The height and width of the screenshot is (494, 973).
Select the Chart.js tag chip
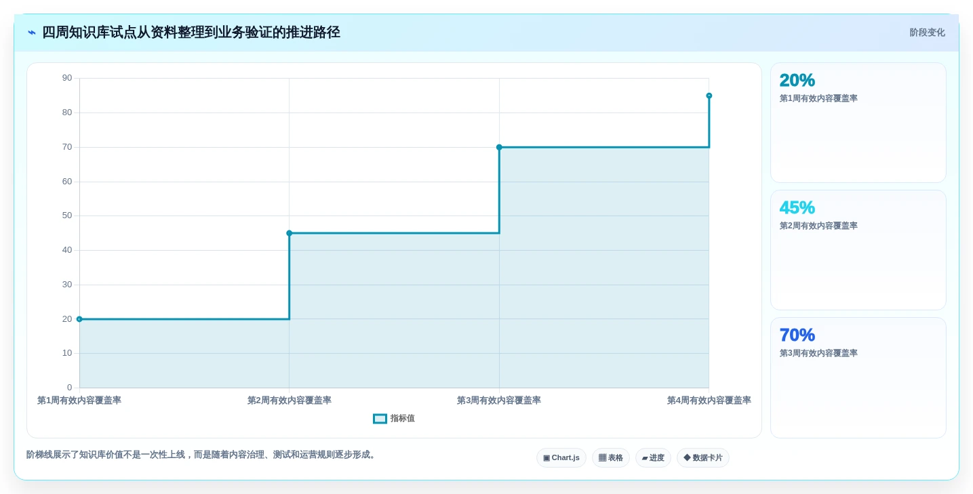pos(561,458)
